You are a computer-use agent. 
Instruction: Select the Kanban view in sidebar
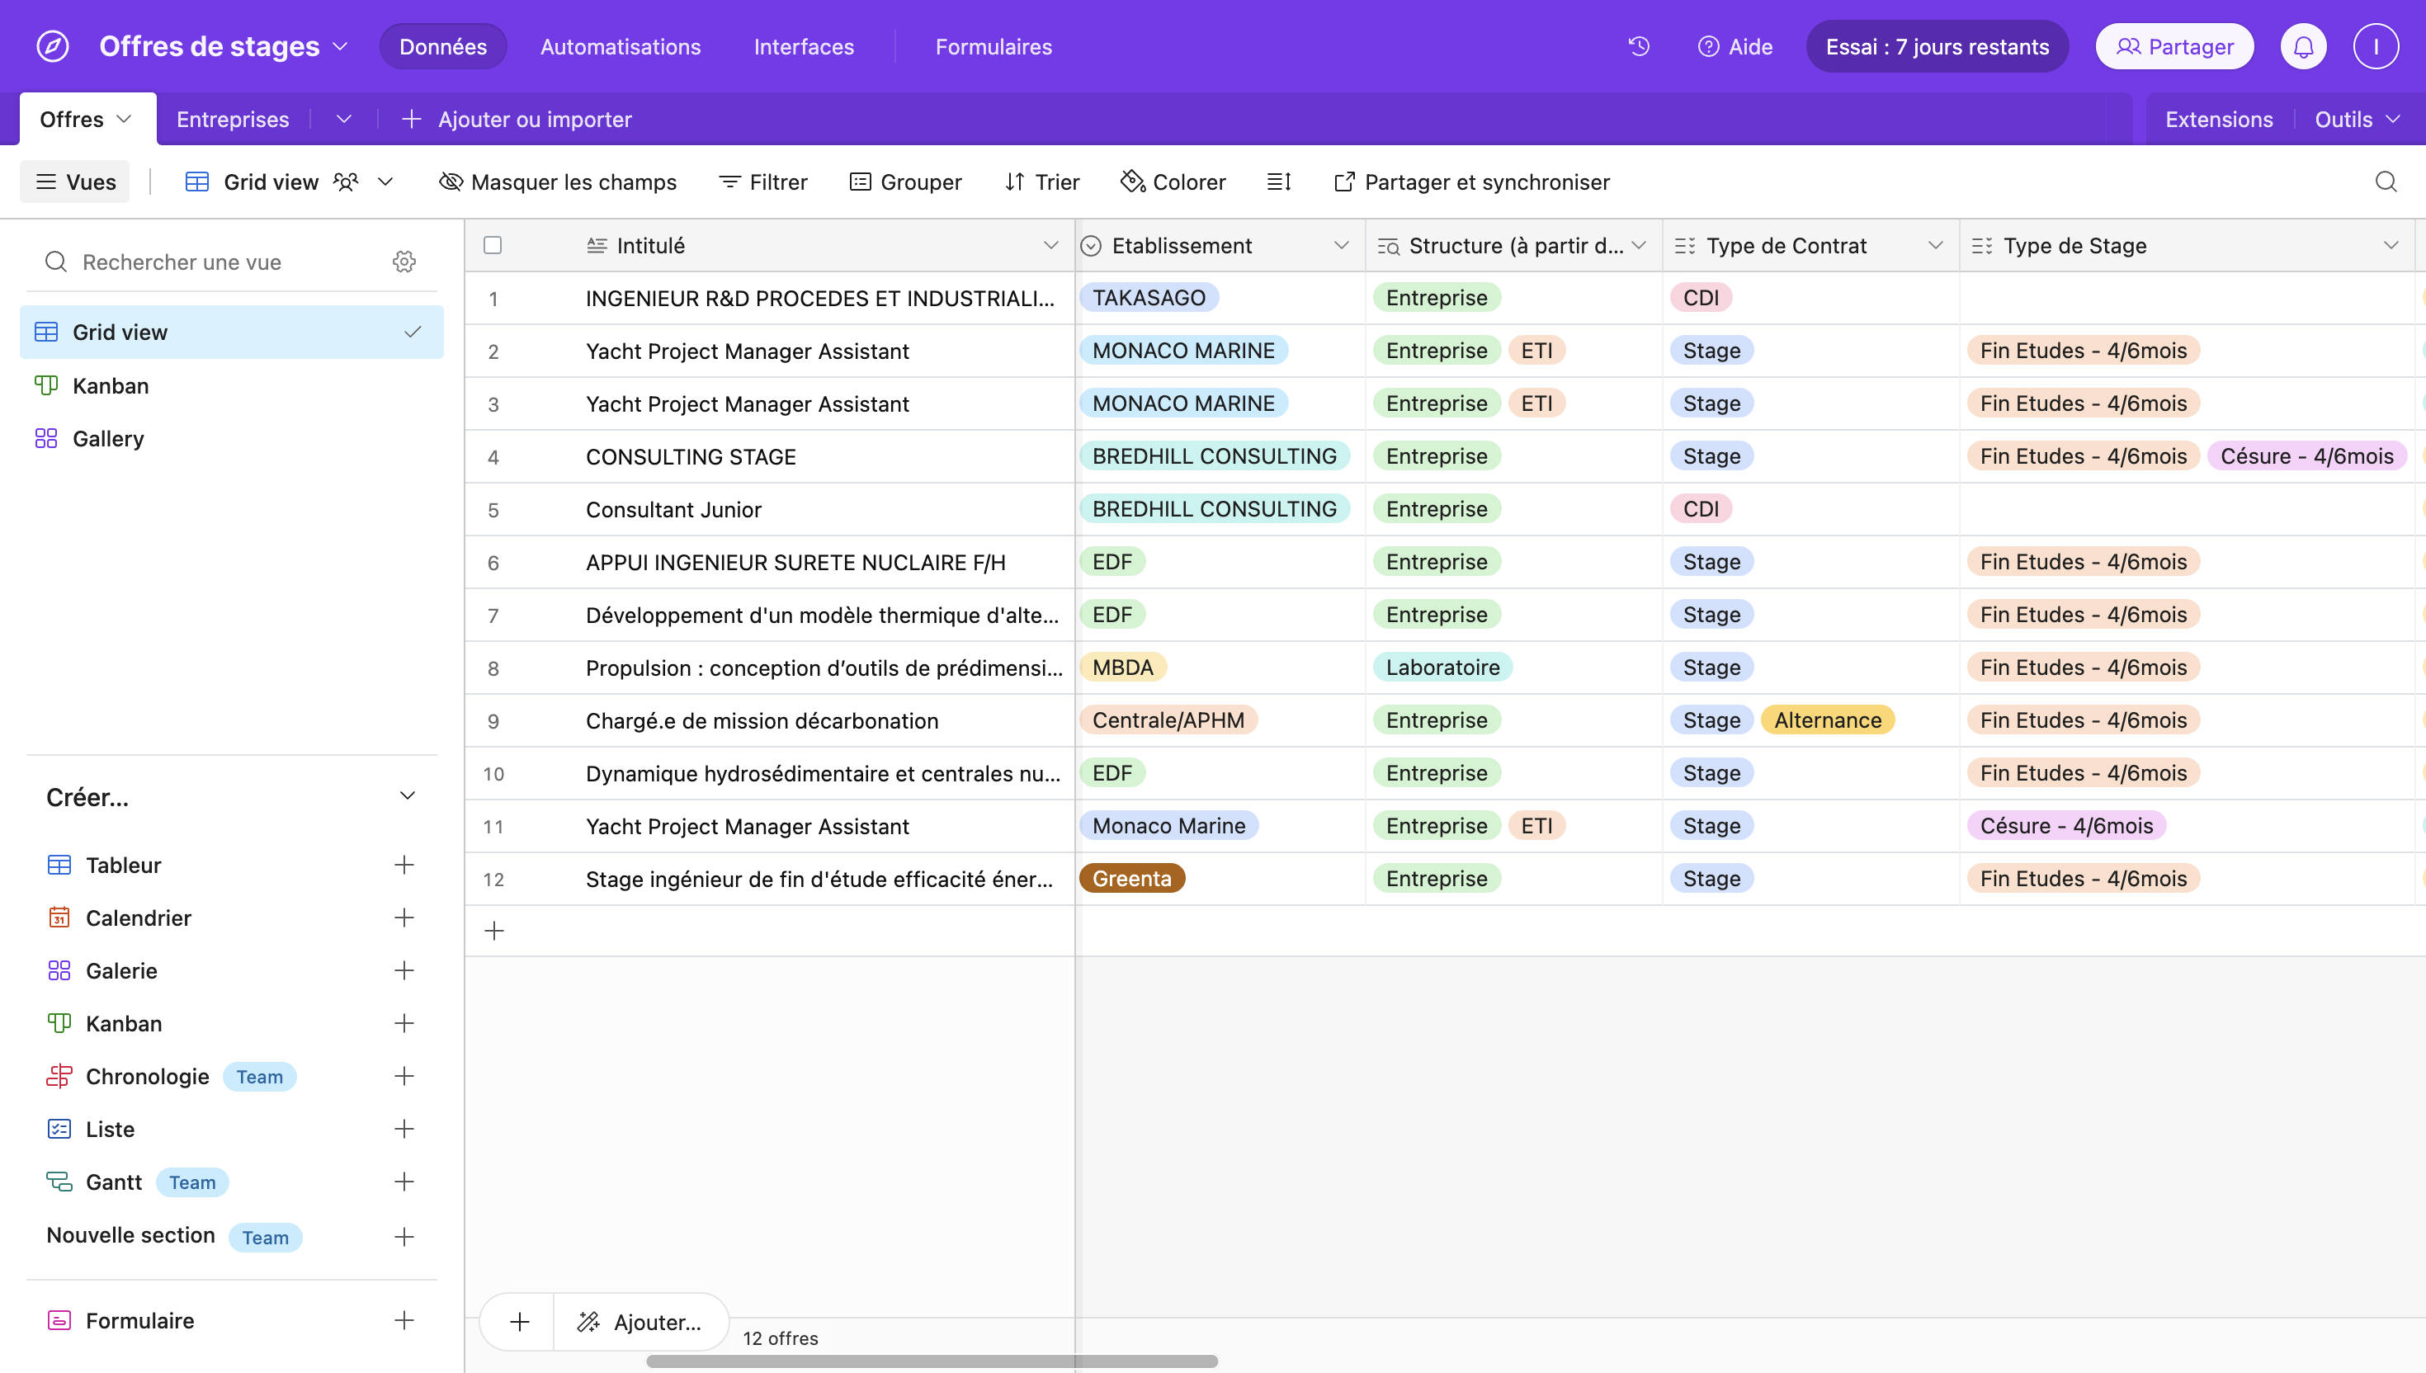111,385
